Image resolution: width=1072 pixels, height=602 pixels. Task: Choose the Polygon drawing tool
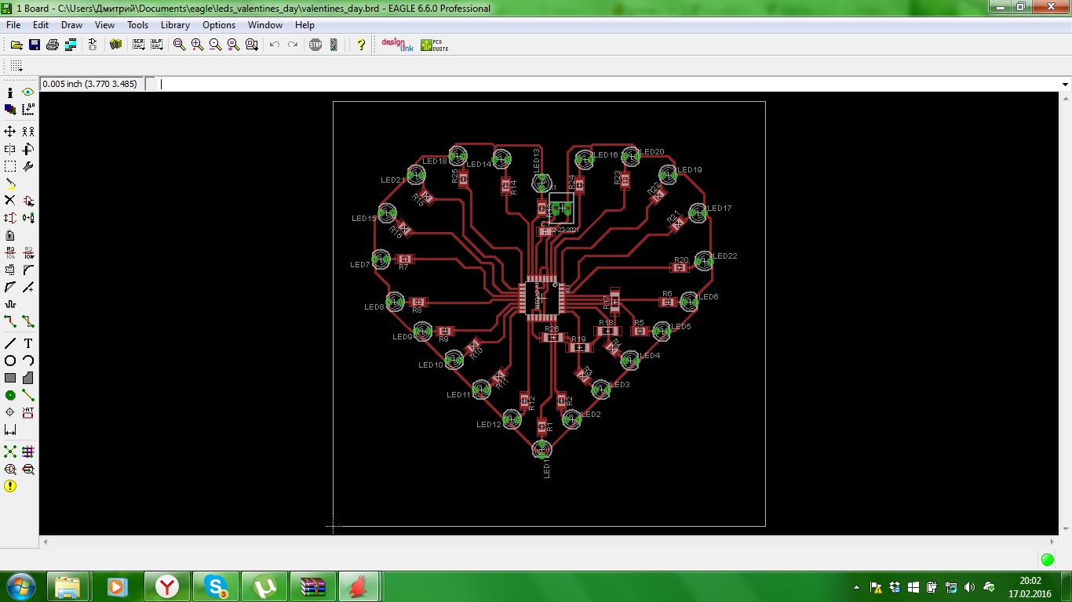click(28, 378)
